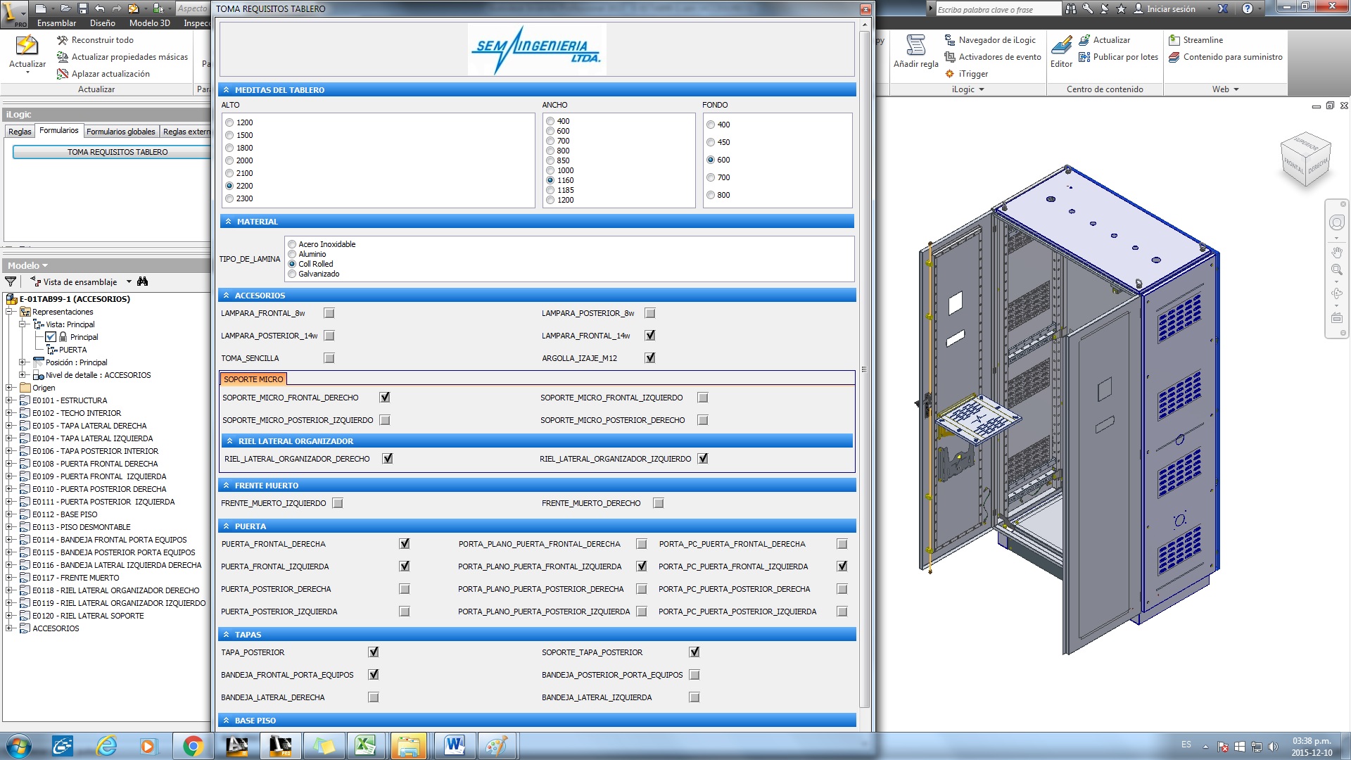Open the SOPORTE MICRO tab

point(253,379)
